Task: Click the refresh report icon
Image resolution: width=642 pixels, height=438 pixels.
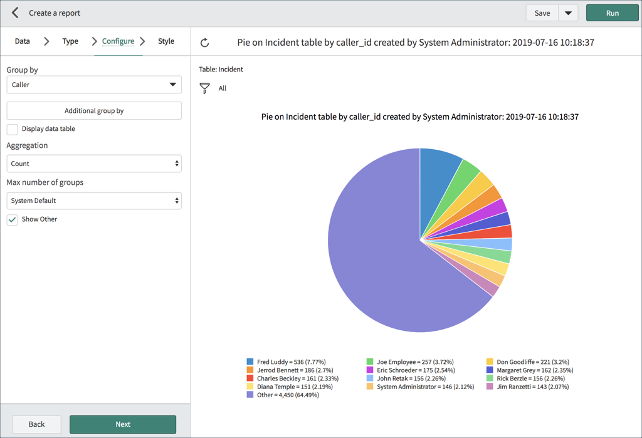Action: click(204, 41)
